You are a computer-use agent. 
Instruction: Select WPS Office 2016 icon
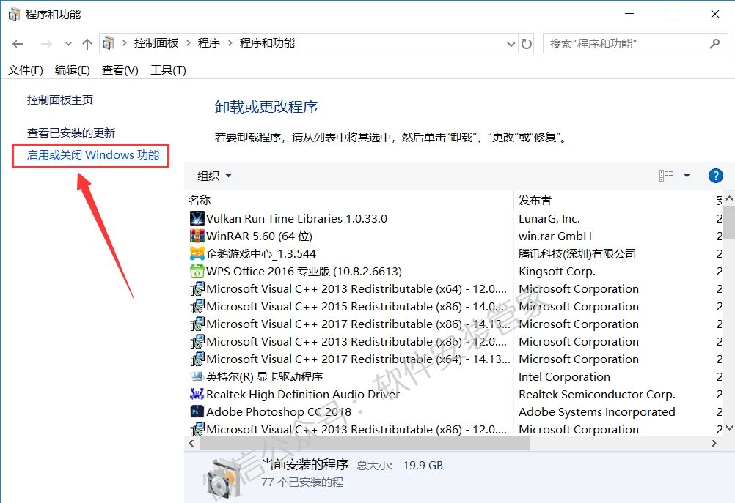[197, 271]
